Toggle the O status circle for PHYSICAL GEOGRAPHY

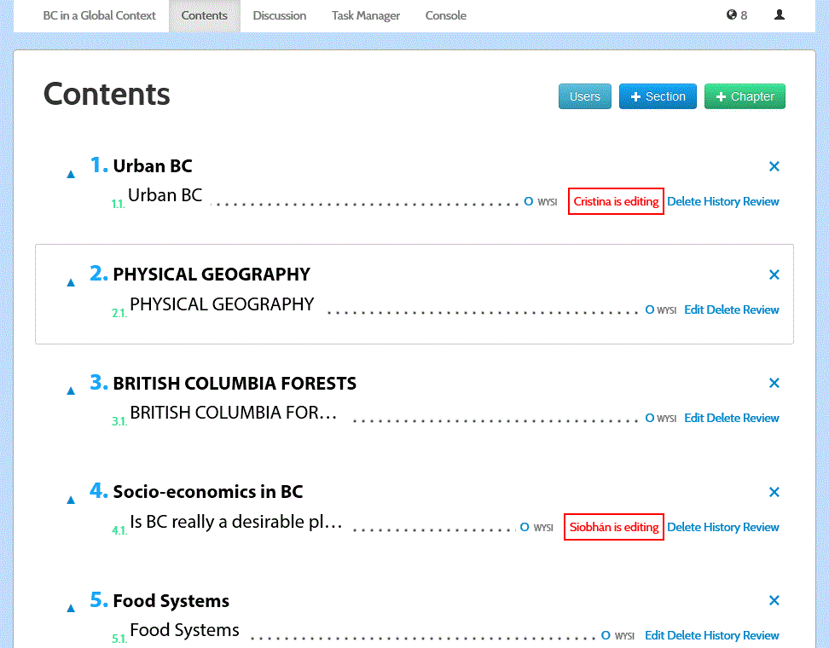649,310
